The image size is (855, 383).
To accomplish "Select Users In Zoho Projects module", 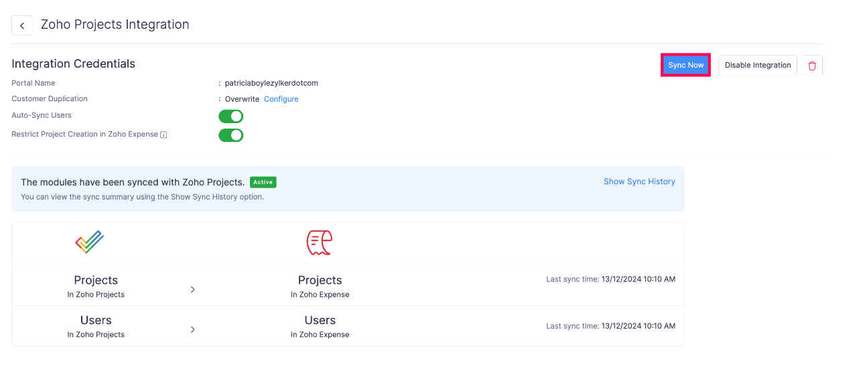I will [x=96, y=326].
